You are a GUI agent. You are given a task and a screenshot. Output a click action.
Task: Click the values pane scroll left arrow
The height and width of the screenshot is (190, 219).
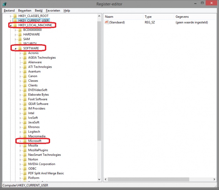pyautogui.click(x=106, y=179)
